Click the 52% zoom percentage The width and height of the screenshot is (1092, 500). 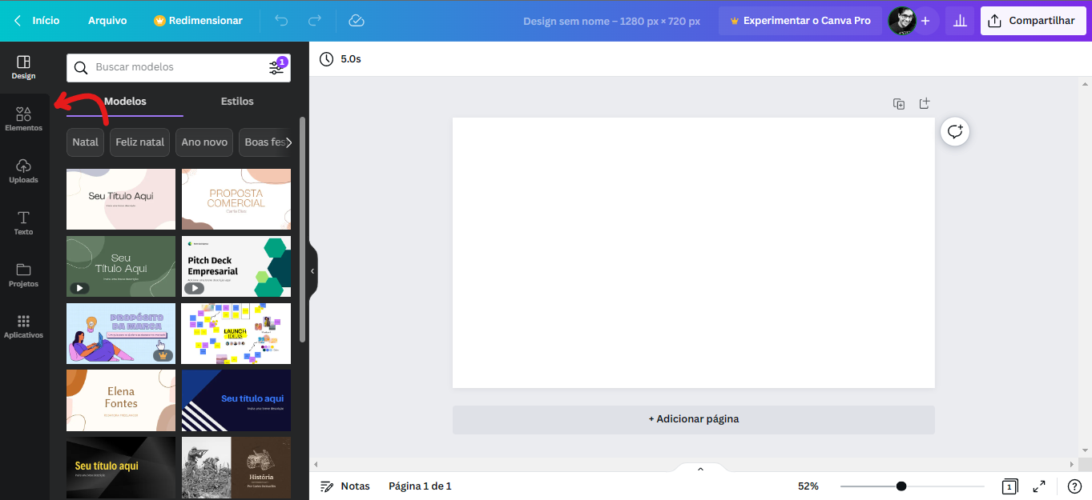click(808, 486)
